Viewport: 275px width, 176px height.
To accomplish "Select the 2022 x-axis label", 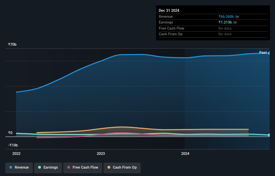I will coord(16,153).
